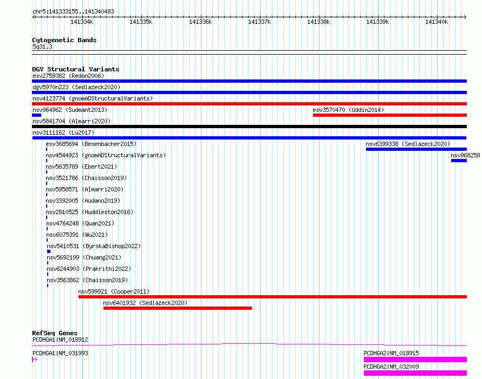Click the nsv968258 variant label
Viewport: 482px width, 379px height.
tap(465, 155)
